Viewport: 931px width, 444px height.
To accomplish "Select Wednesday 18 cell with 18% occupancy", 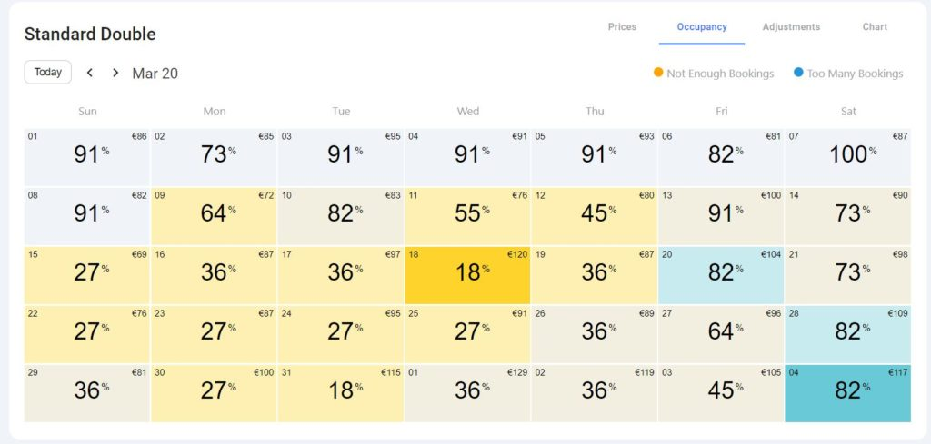I will [x=467, y=275].
